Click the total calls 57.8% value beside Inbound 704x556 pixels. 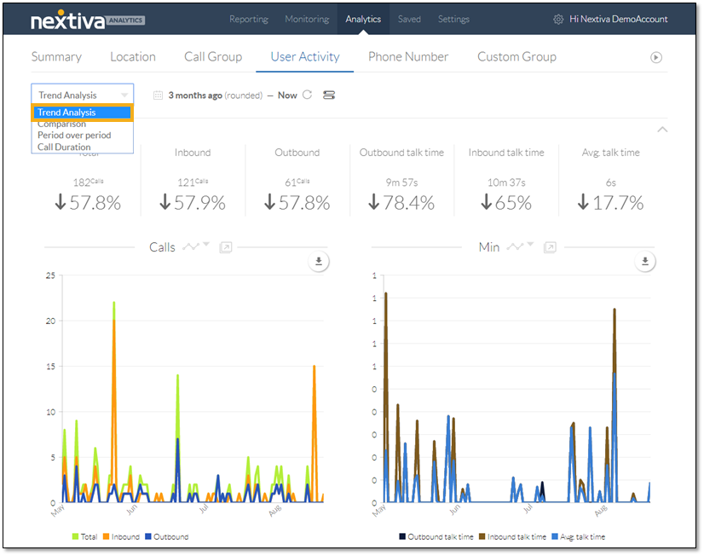click(88, 203)
